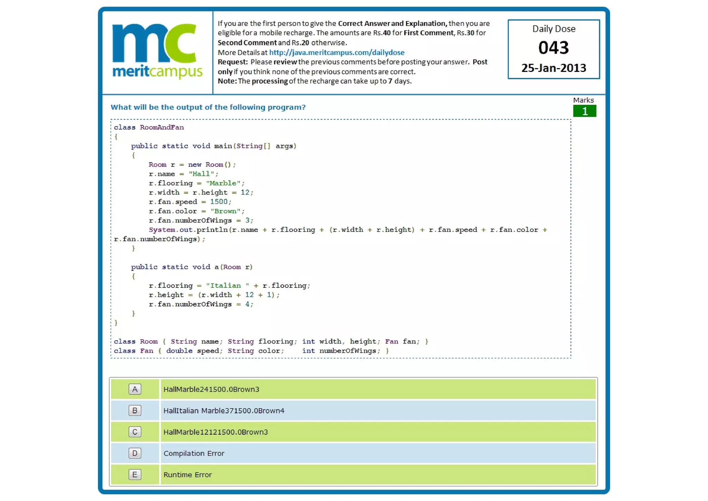Click the class Fan declaration line

[x=251, y=351]
